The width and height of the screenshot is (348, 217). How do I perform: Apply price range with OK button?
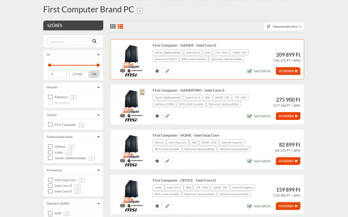click(94, 74)
